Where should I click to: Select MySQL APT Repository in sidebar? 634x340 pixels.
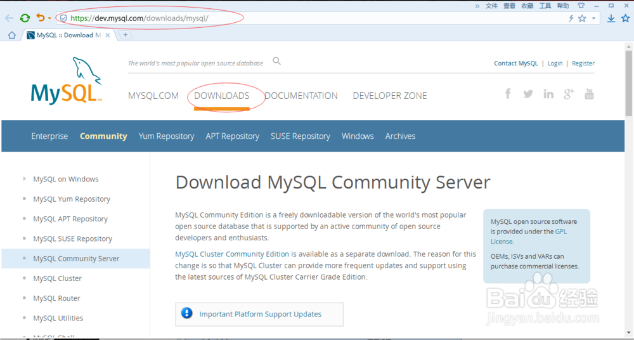click(x=70, y=219)
